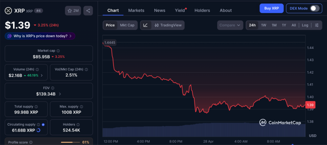
Task: Select the 1W time range
Action: coord(263,25)
